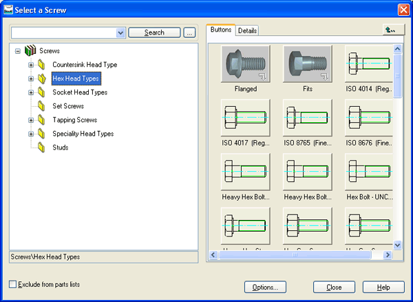The width and height of the screenshot is (413, 302).
Task: Switch to the Buttons tab
Action: coord(220,30)
